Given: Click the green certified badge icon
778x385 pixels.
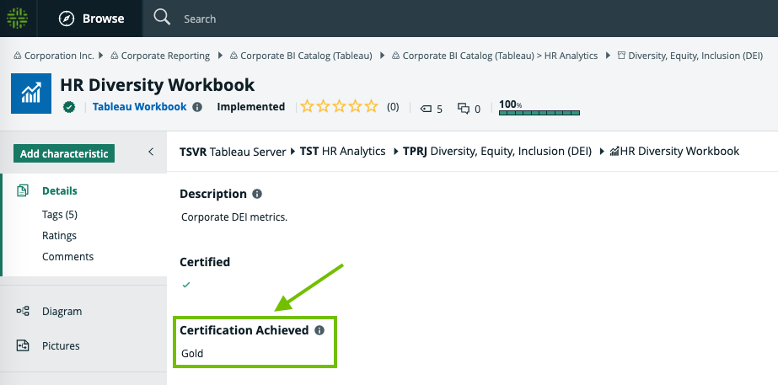Looking at the screenshot, I should (x=70, y=107).
